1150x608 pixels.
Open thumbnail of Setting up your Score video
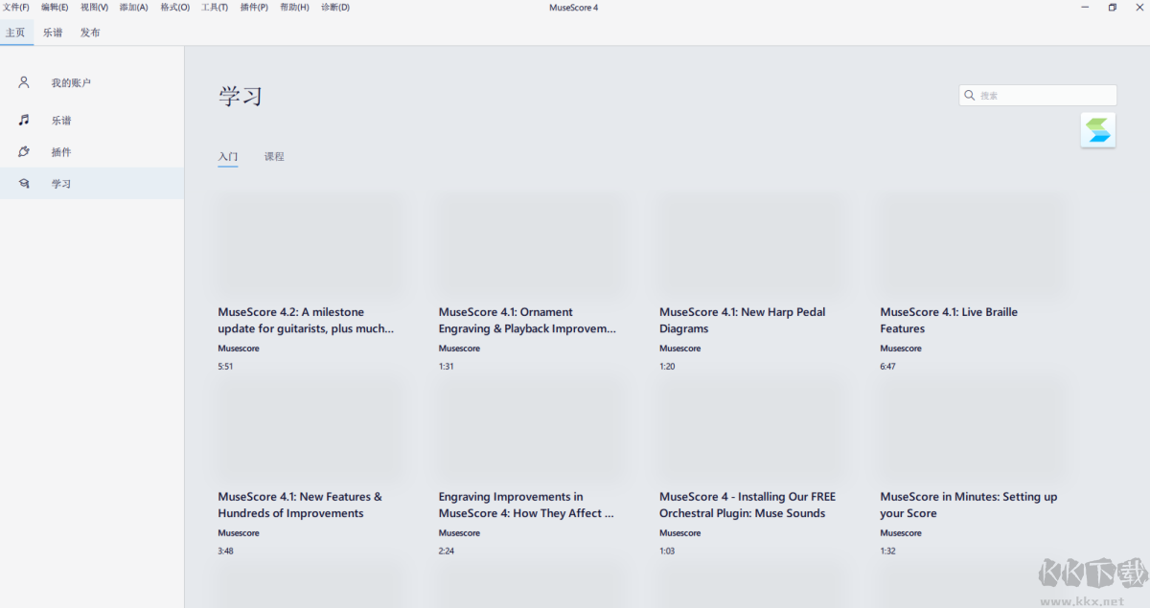[972, 428]
